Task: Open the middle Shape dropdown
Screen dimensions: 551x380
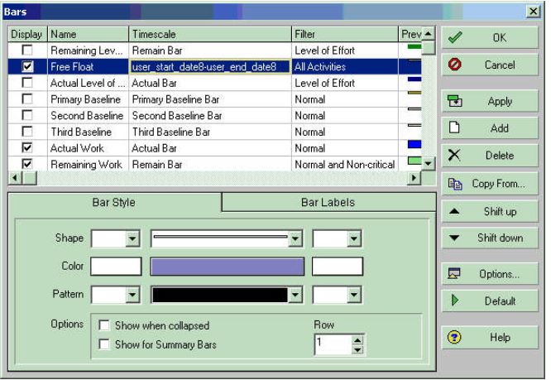Action: [294, 239]
